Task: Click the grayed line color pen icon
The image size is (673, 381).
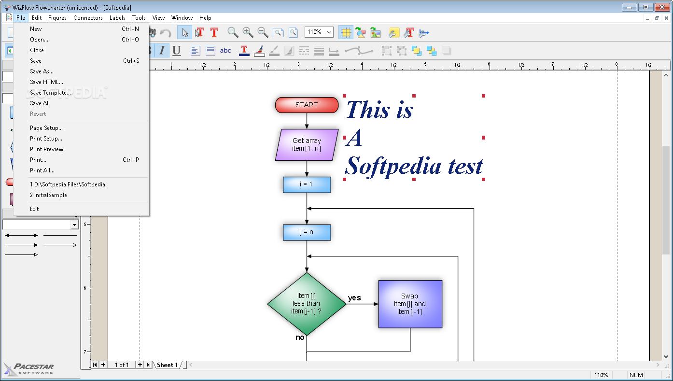Action: pos(274,50)
